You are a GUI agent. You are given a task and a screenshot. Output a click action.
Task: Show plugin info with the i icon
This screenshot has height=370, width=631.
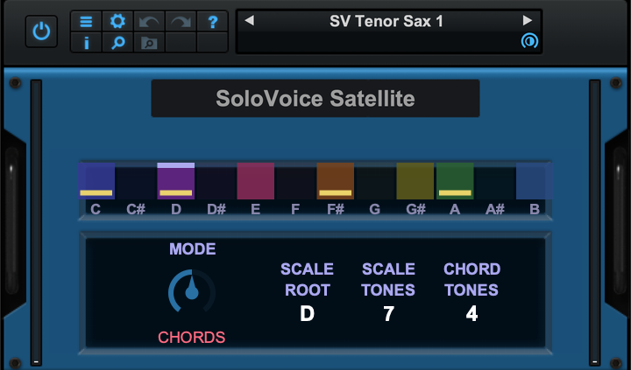tap(86, 42)
